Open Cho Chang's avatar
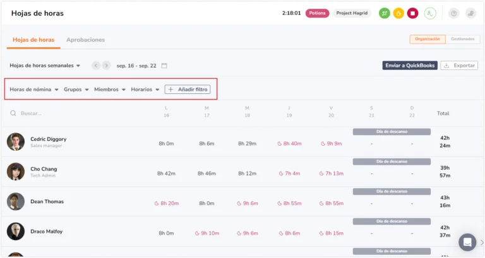 pyautogui.click(x=16, y=172)
